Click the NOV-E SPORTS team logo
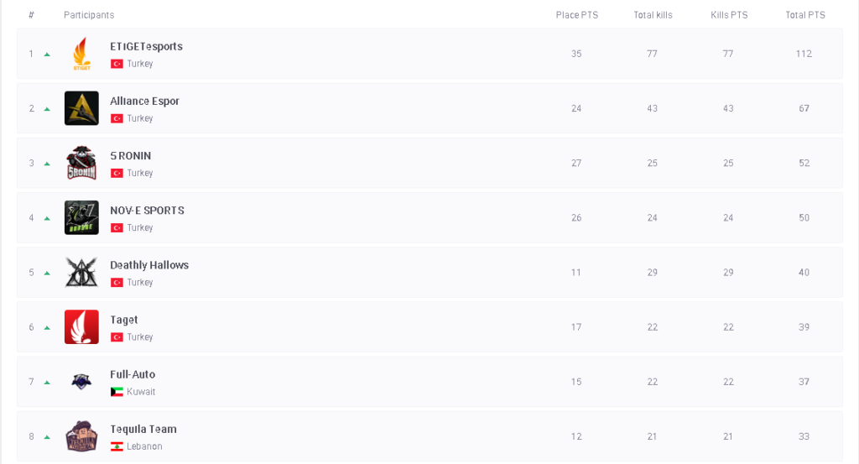 point(81,217)
